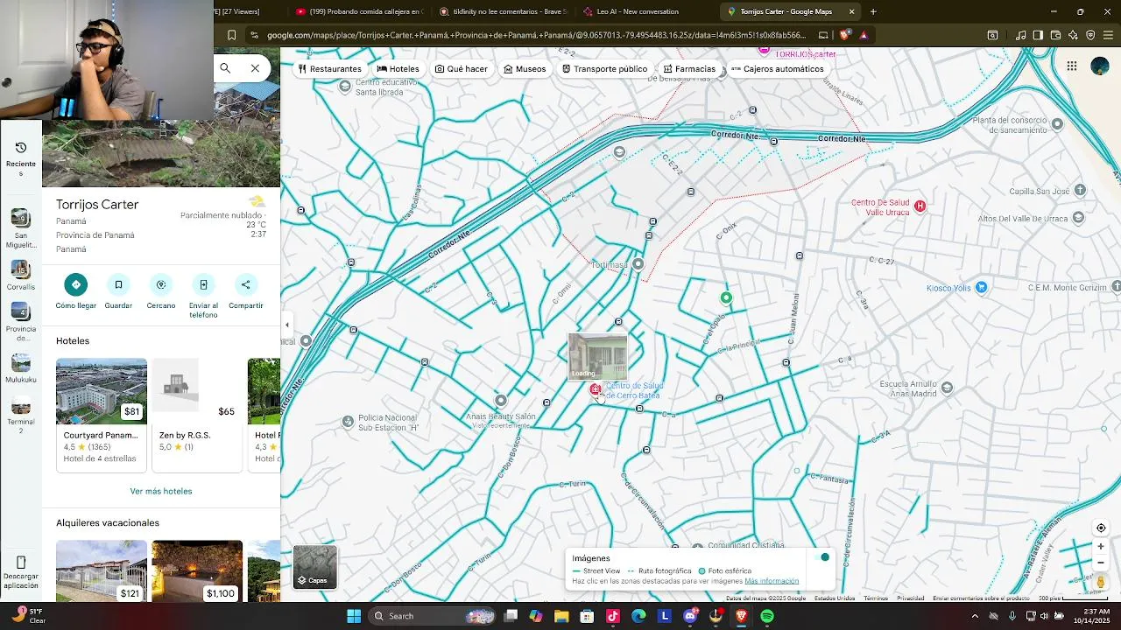1121x630 pixels.
Task: Share the place via Compartir icon
Action: click(x=246, y=284)
